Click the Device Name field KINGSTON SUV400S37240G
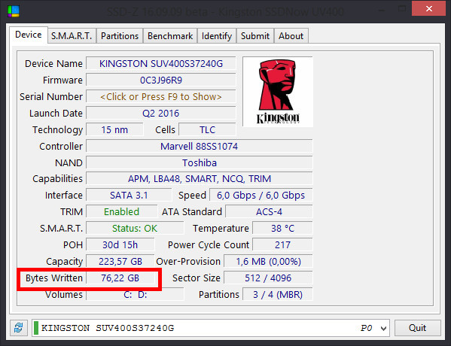This screenshot has height=346, width=451. 161,63
